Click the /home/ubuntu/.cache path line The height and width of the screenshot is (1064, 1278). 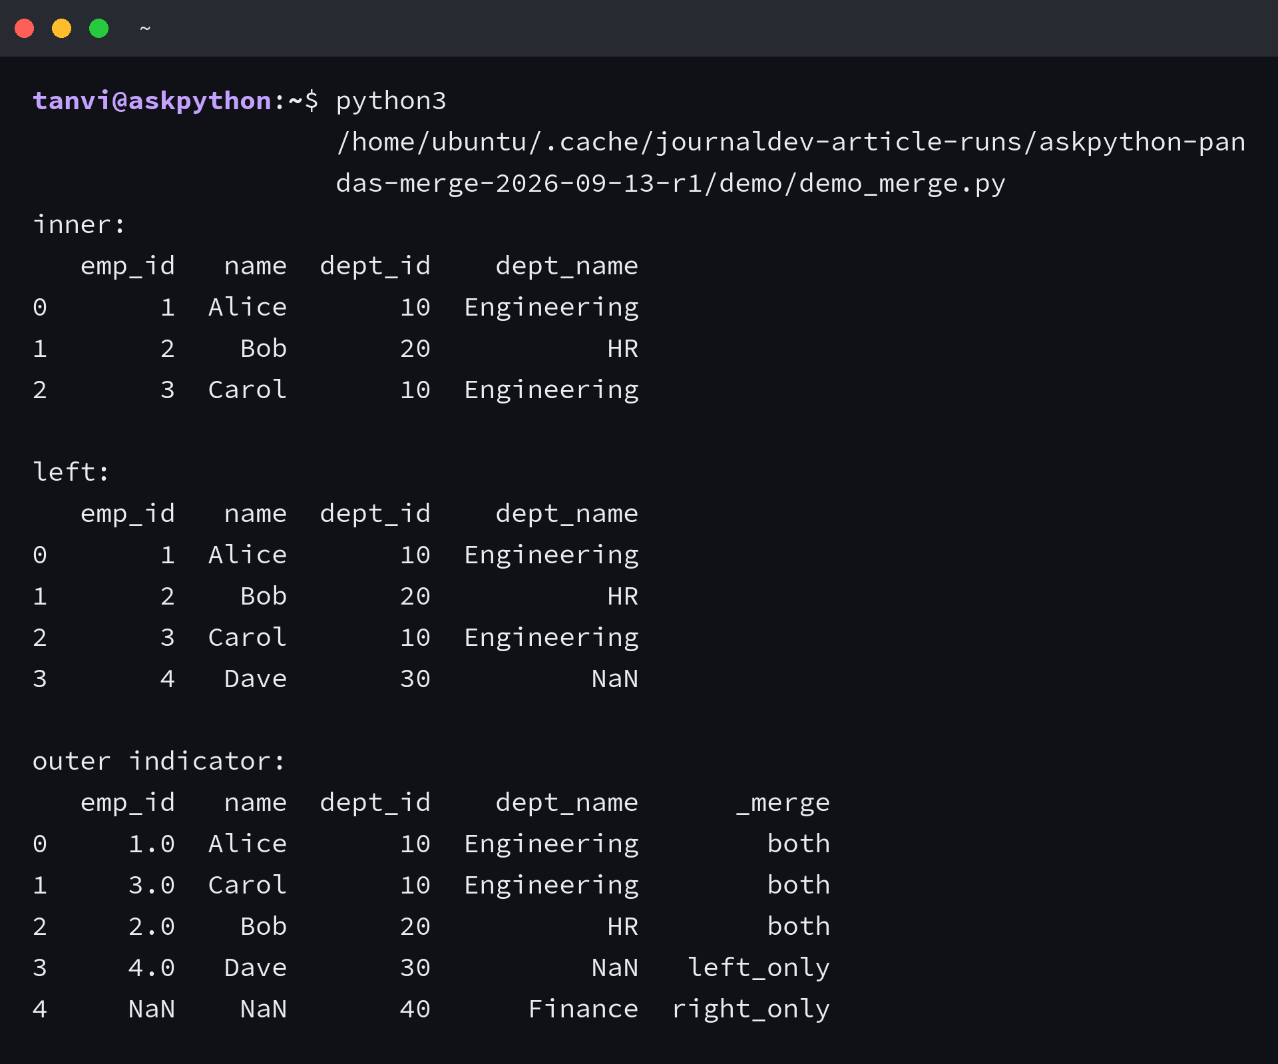[x=791, y=142]
